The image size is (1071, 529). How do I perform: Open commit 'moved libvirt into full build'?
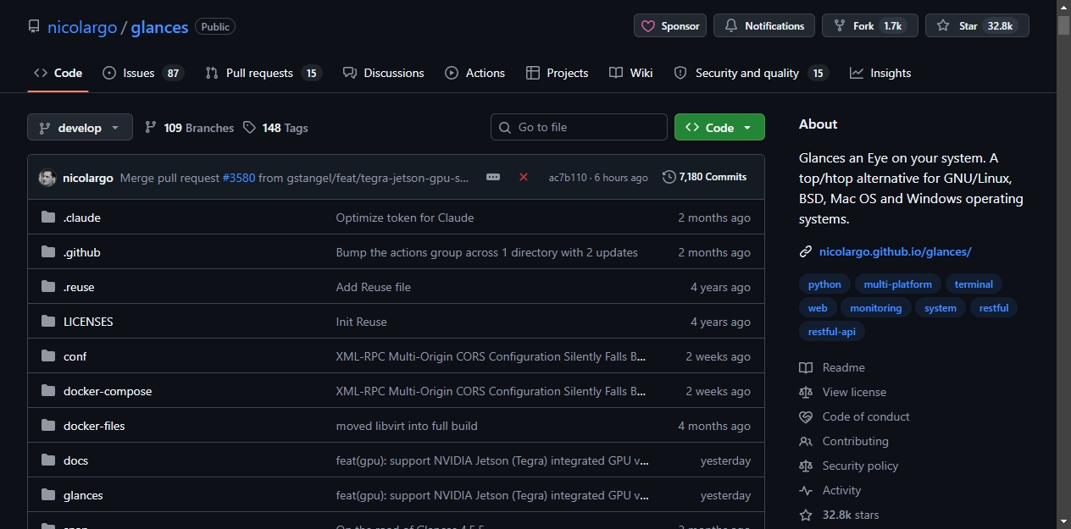[407, 426]
